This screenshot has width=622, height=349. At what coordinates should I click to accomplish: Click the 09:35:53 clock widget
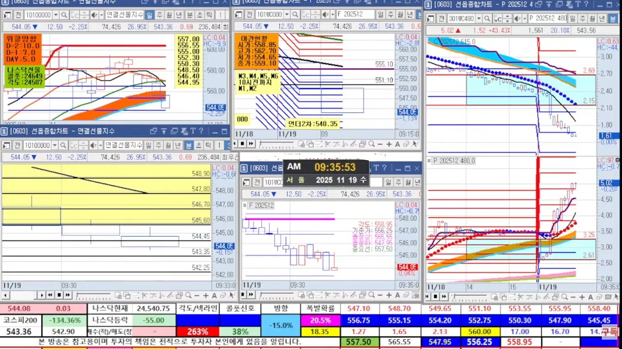point(326,173)
